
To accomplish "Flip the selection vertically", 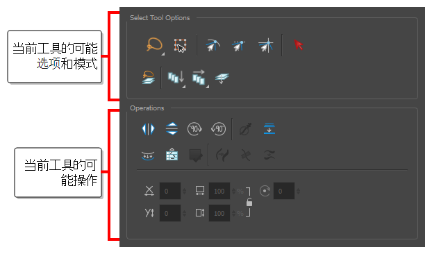I will click(x=172, y=129).
